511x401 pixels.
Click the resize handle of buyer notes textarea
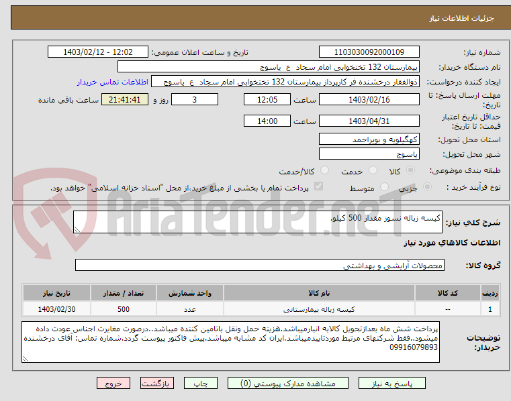click(x=25, y=359)
